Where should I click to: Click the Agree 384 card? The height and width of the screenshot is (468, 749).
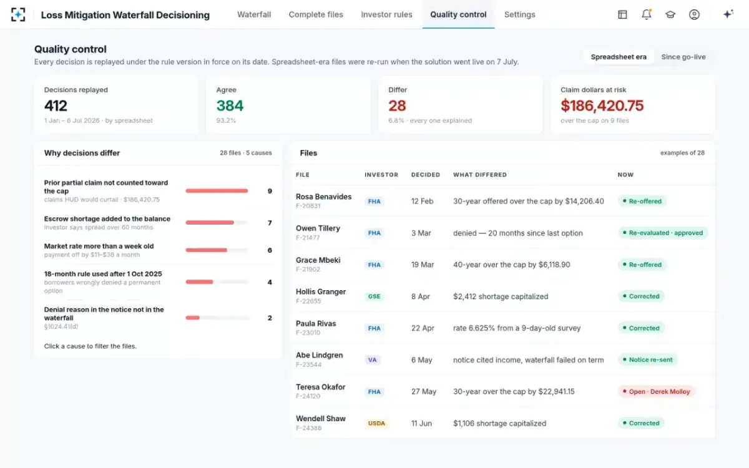288,105
